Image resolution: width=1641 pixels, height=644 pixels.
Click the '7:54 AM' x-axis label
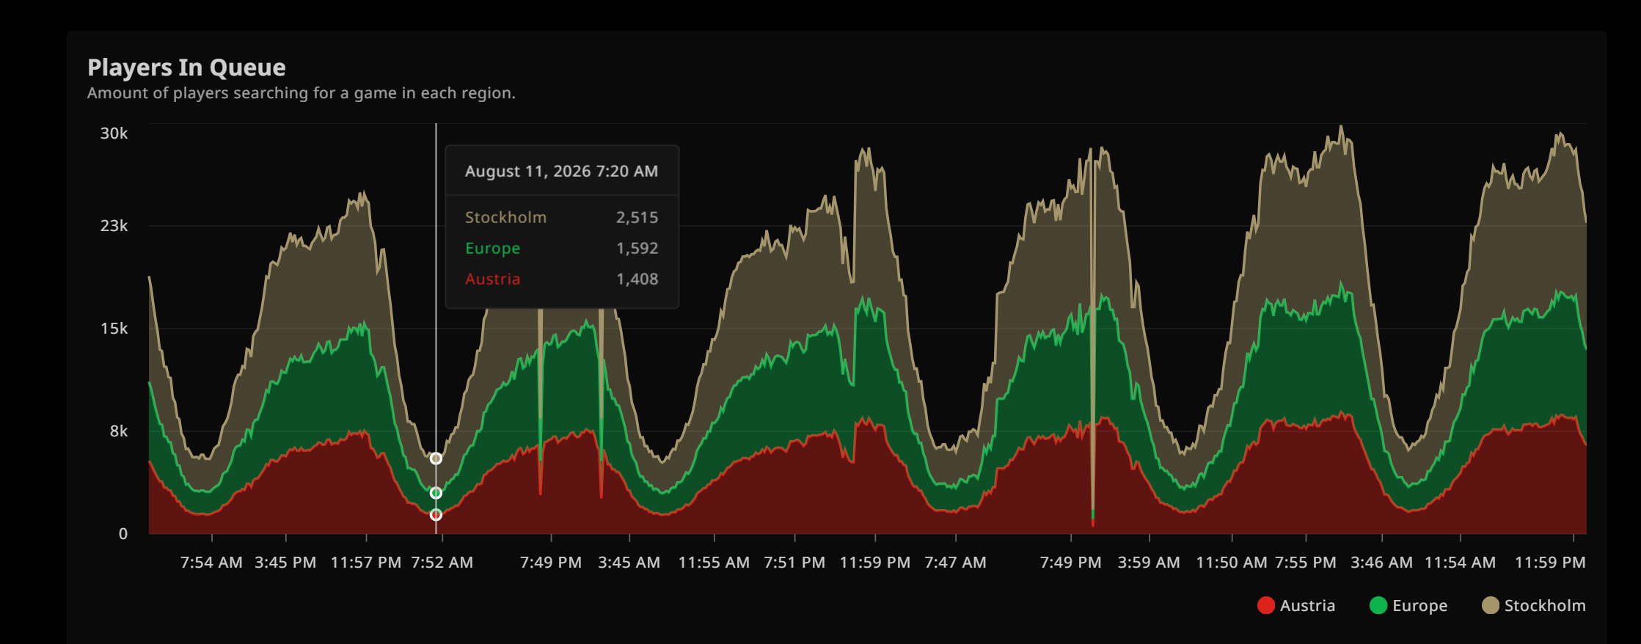[211, 562]
